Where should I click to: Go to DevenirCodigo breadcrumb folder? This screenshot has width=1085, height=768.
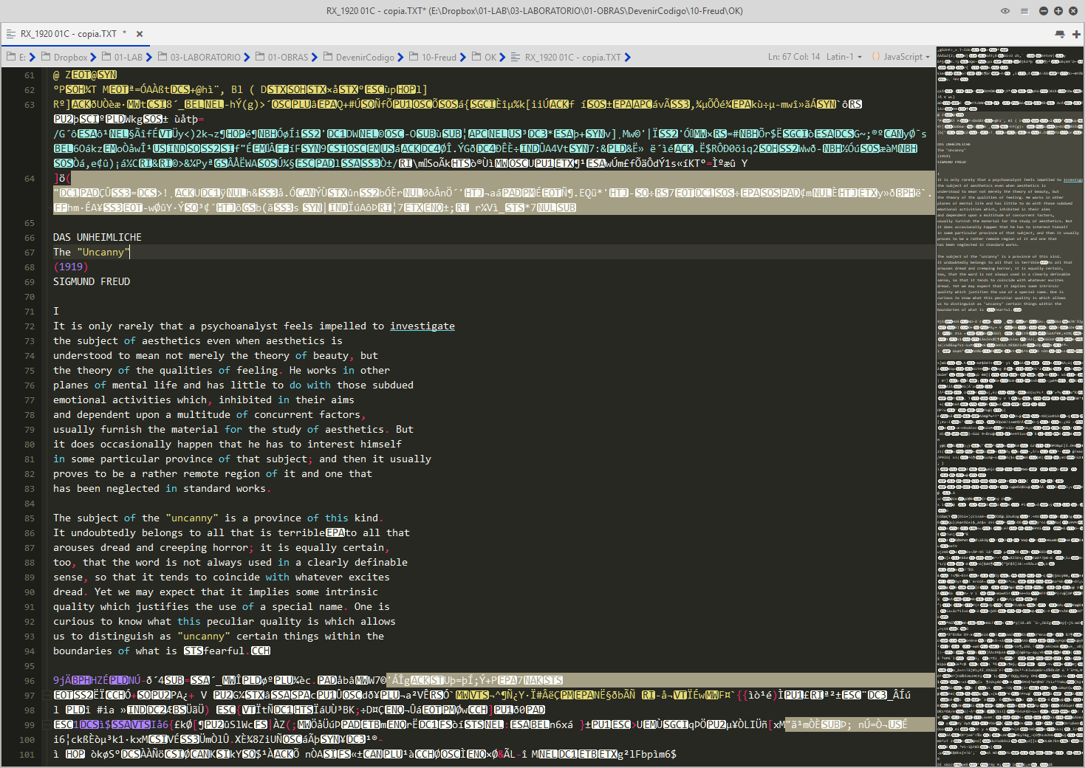point(364,57)
